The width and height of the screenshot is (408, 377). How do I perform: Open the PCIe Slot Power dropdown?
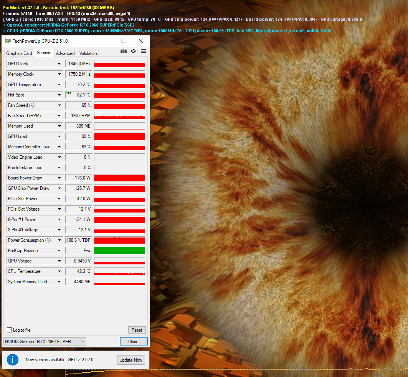(59, 199)
